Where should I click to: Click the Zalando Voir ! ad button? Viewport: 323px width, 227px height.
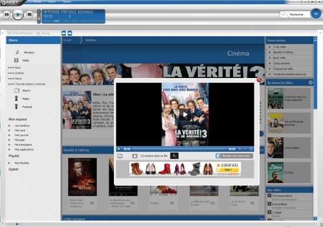(228, 170)
